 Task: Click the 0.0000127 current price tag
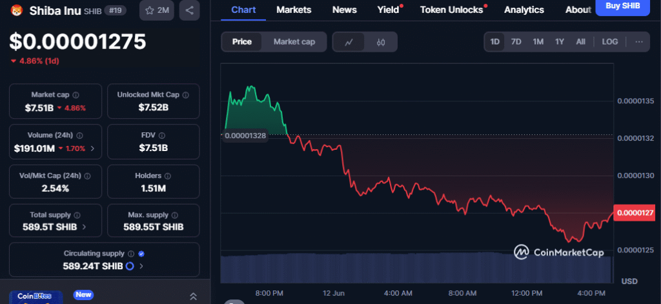click(x=636, y=214)
